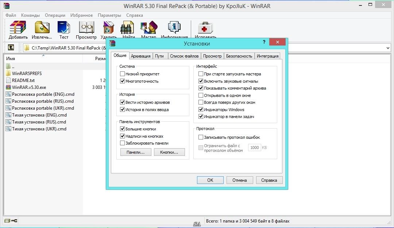Click the Просмотр (View) toolbar icon

point(86,27)
